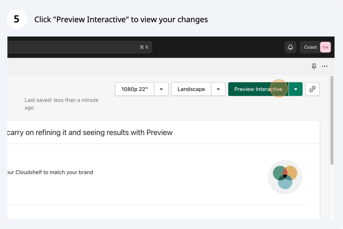The image size is (343, 229).
Task: Focus the search field with ⌘ K
Action: pos(80,47)
